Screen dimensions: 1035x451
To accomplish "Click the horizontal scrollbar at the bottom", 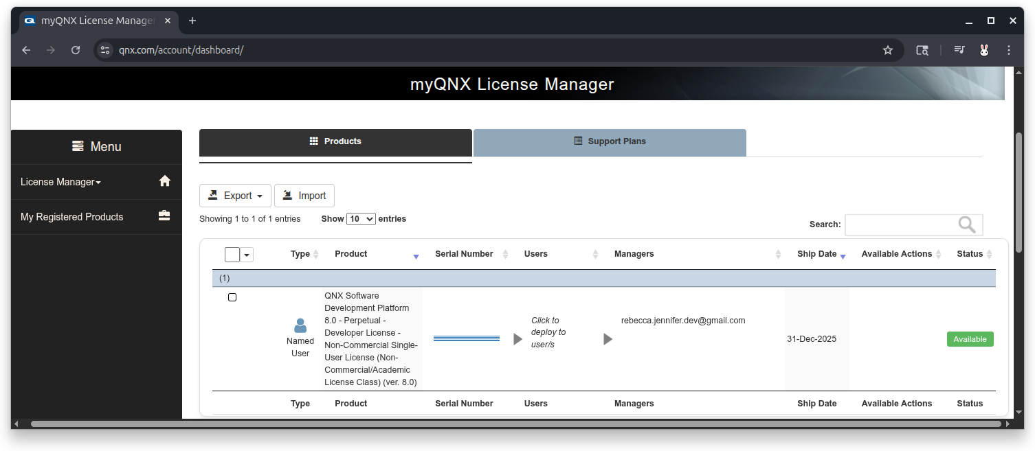I will tap(515, 424).
